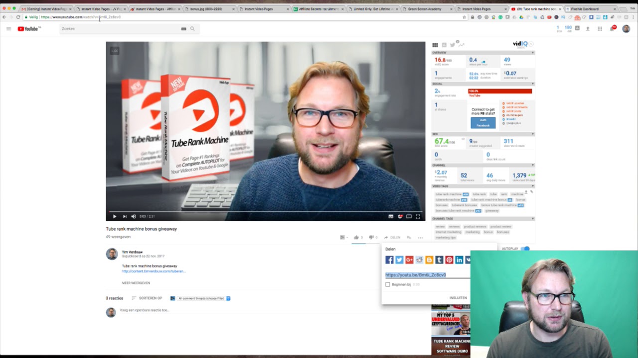
Task: Go to the YouTube home logo
Action: (29, 29)
